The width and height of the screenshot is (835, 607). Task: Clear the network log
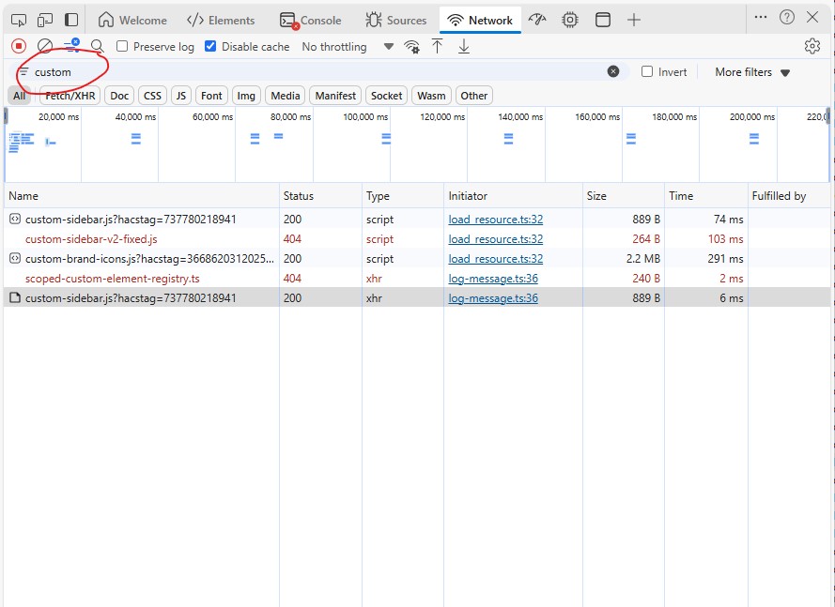[44, 46]
